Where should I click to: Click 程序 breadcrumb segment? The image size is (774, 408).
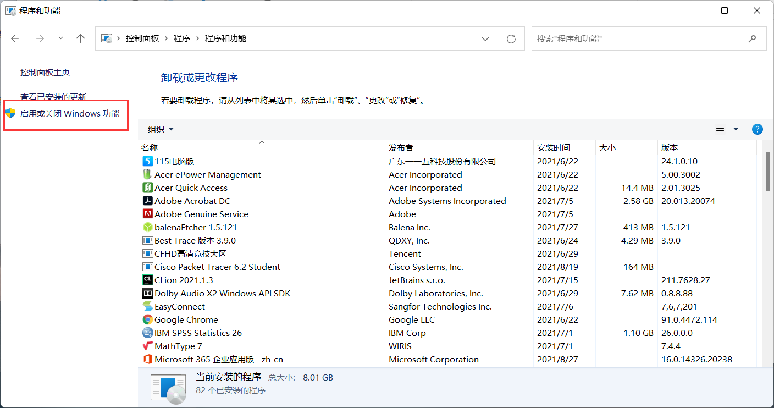pos(182,38)
